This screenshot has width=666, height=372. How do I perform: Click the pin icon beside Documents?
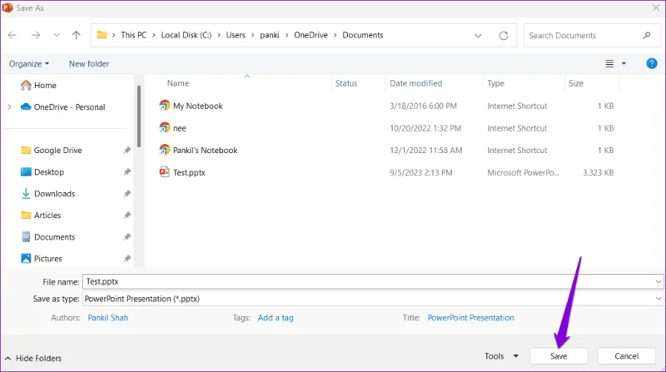click(127, 237)
